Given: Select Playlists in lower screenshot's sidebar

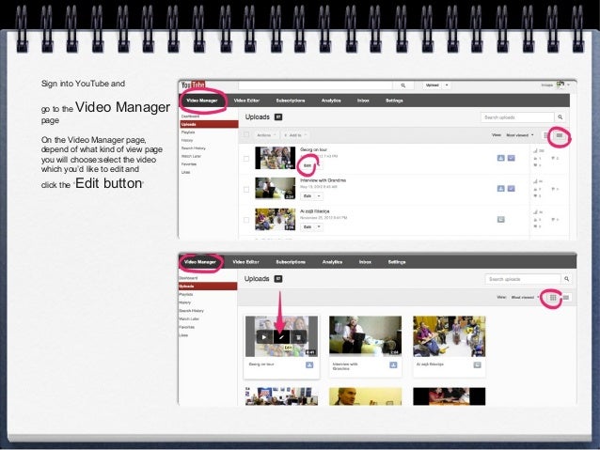Looking at the screenshot, I should click(186, 294).
